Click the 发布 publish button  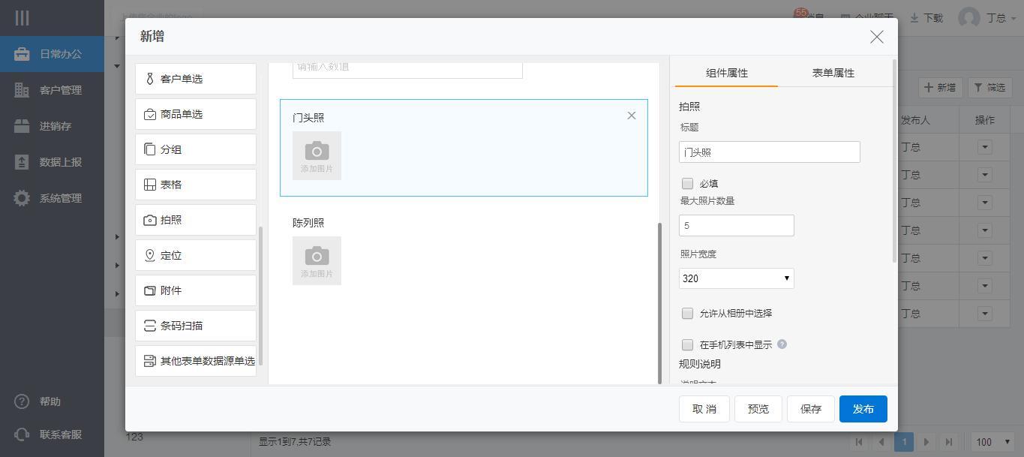pos(863,409)
